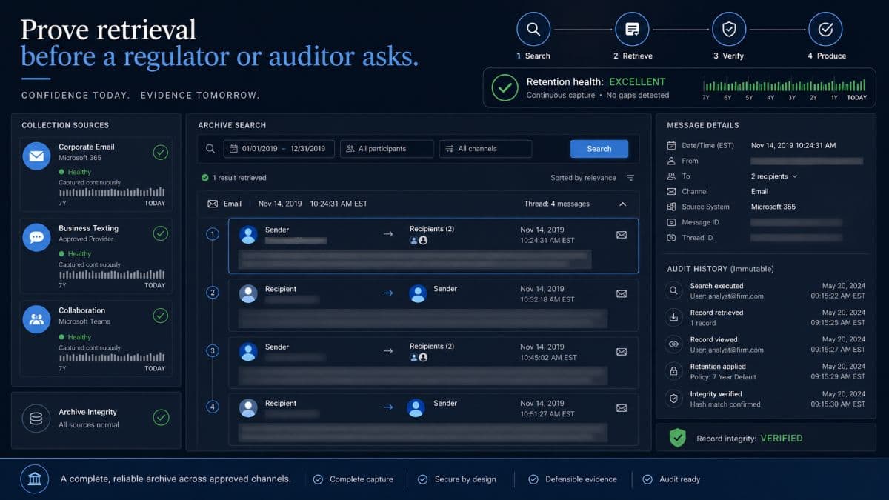
Task: Click the Business Texting chat bubble icon
Action: pyautogui.click(x=36, y=238)
